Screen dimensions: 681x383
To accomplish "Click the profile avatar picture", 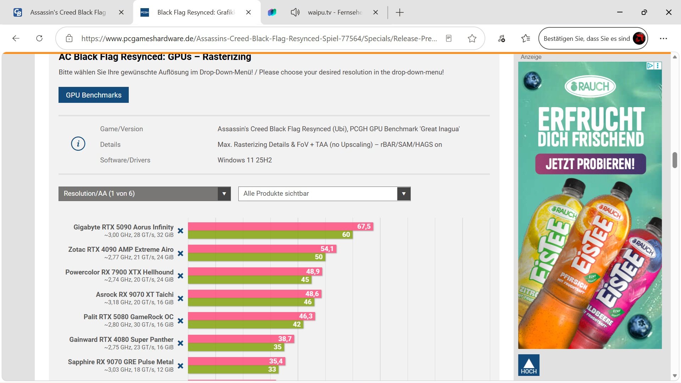I will [x=640, y=38].
